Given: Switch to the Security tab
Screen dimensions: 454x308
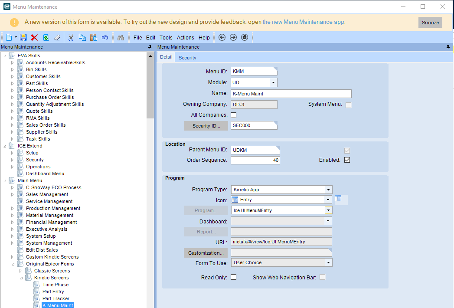Looking at the screenshot, I should coord(187,58).
